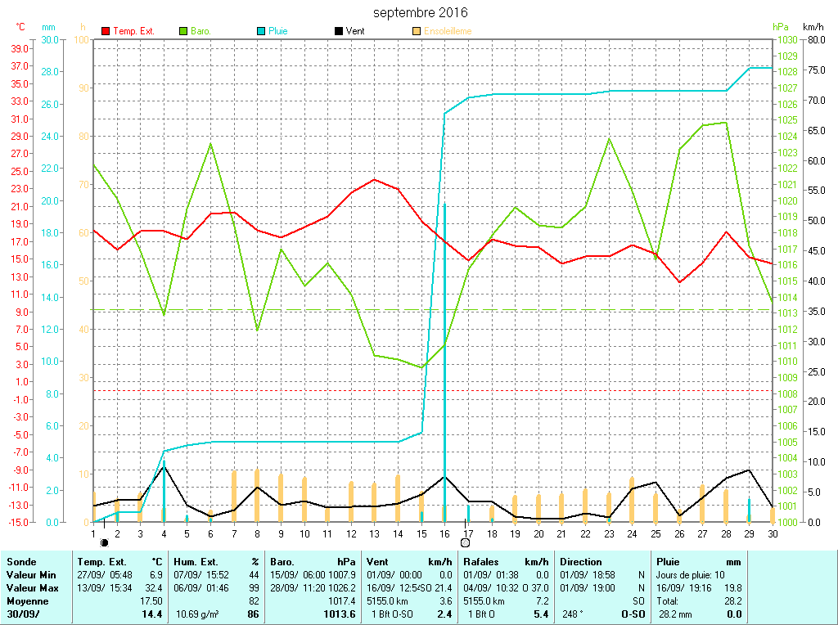The width and height of the screenshot is (838, 625).
Task: Click the 'Direction' column header in the table
Action: click(581, 562)
